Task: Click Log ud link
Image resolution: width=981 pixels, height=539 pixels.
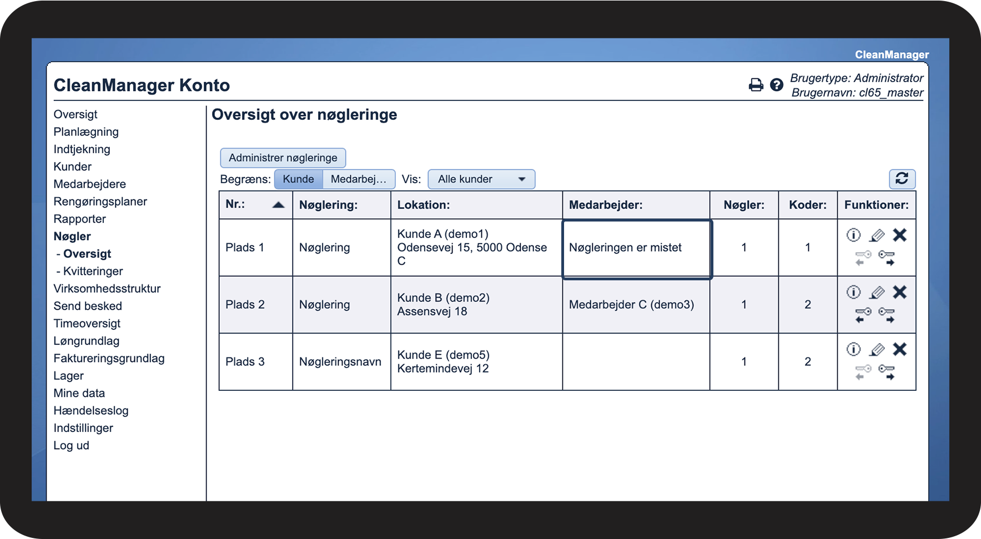Action: click(x=71, y=446)
